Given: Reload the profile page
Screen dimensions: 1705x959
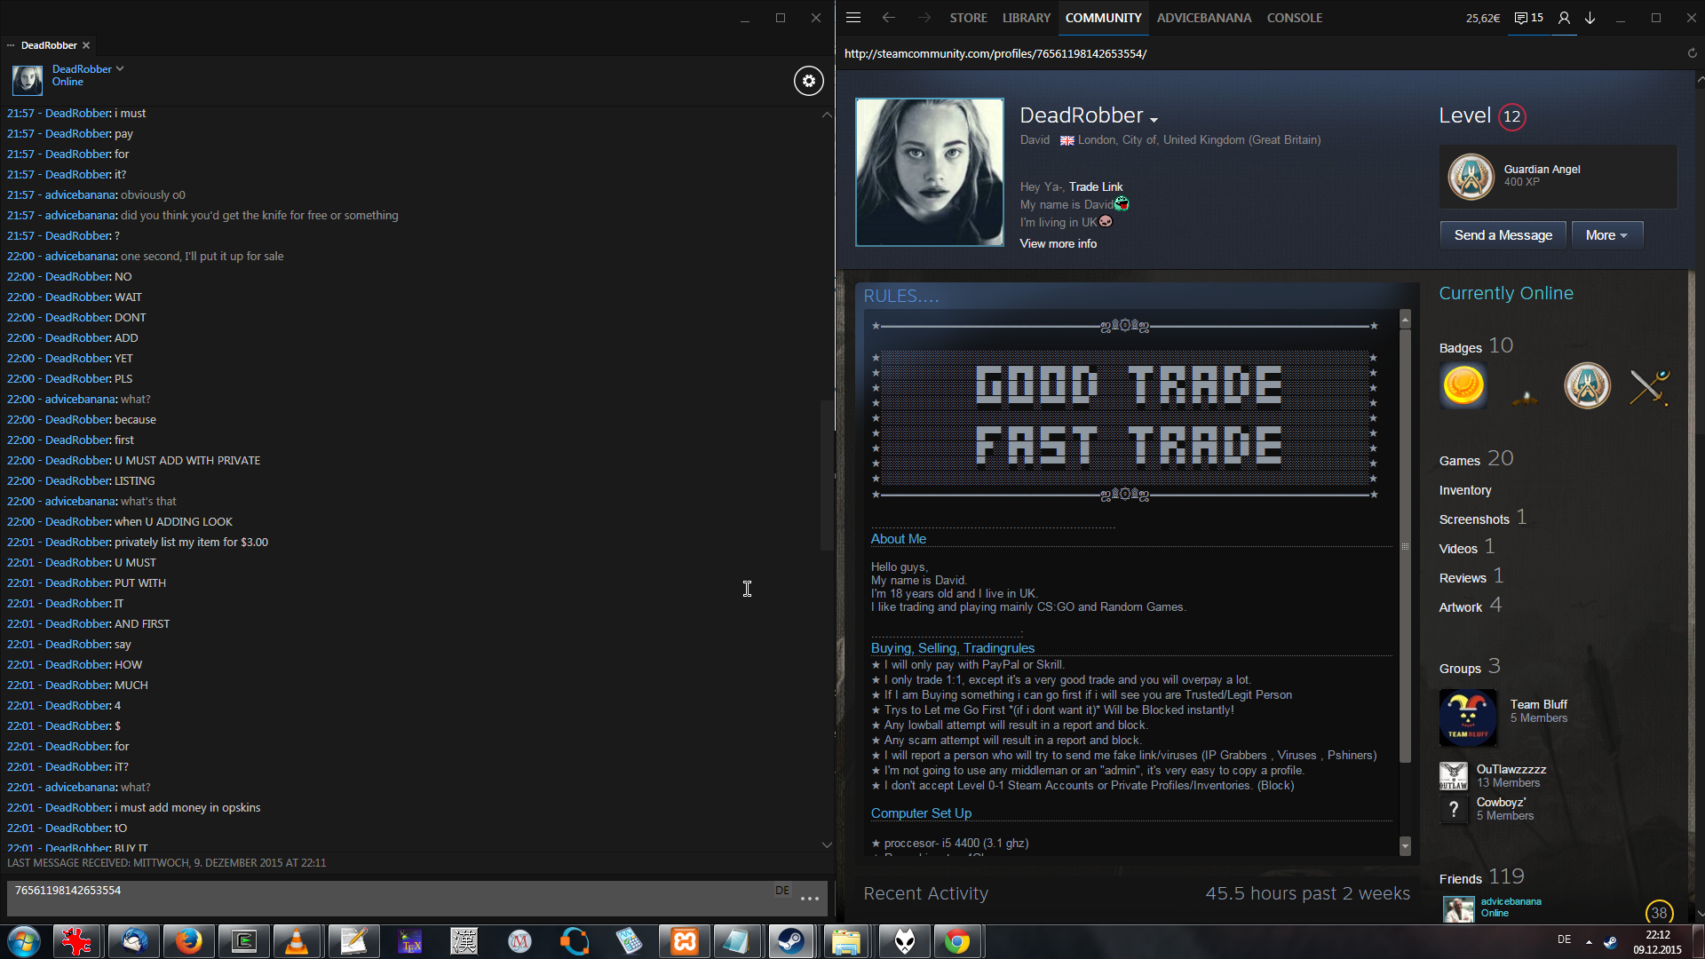Looking at the screenshot, I should point(1692,53).
